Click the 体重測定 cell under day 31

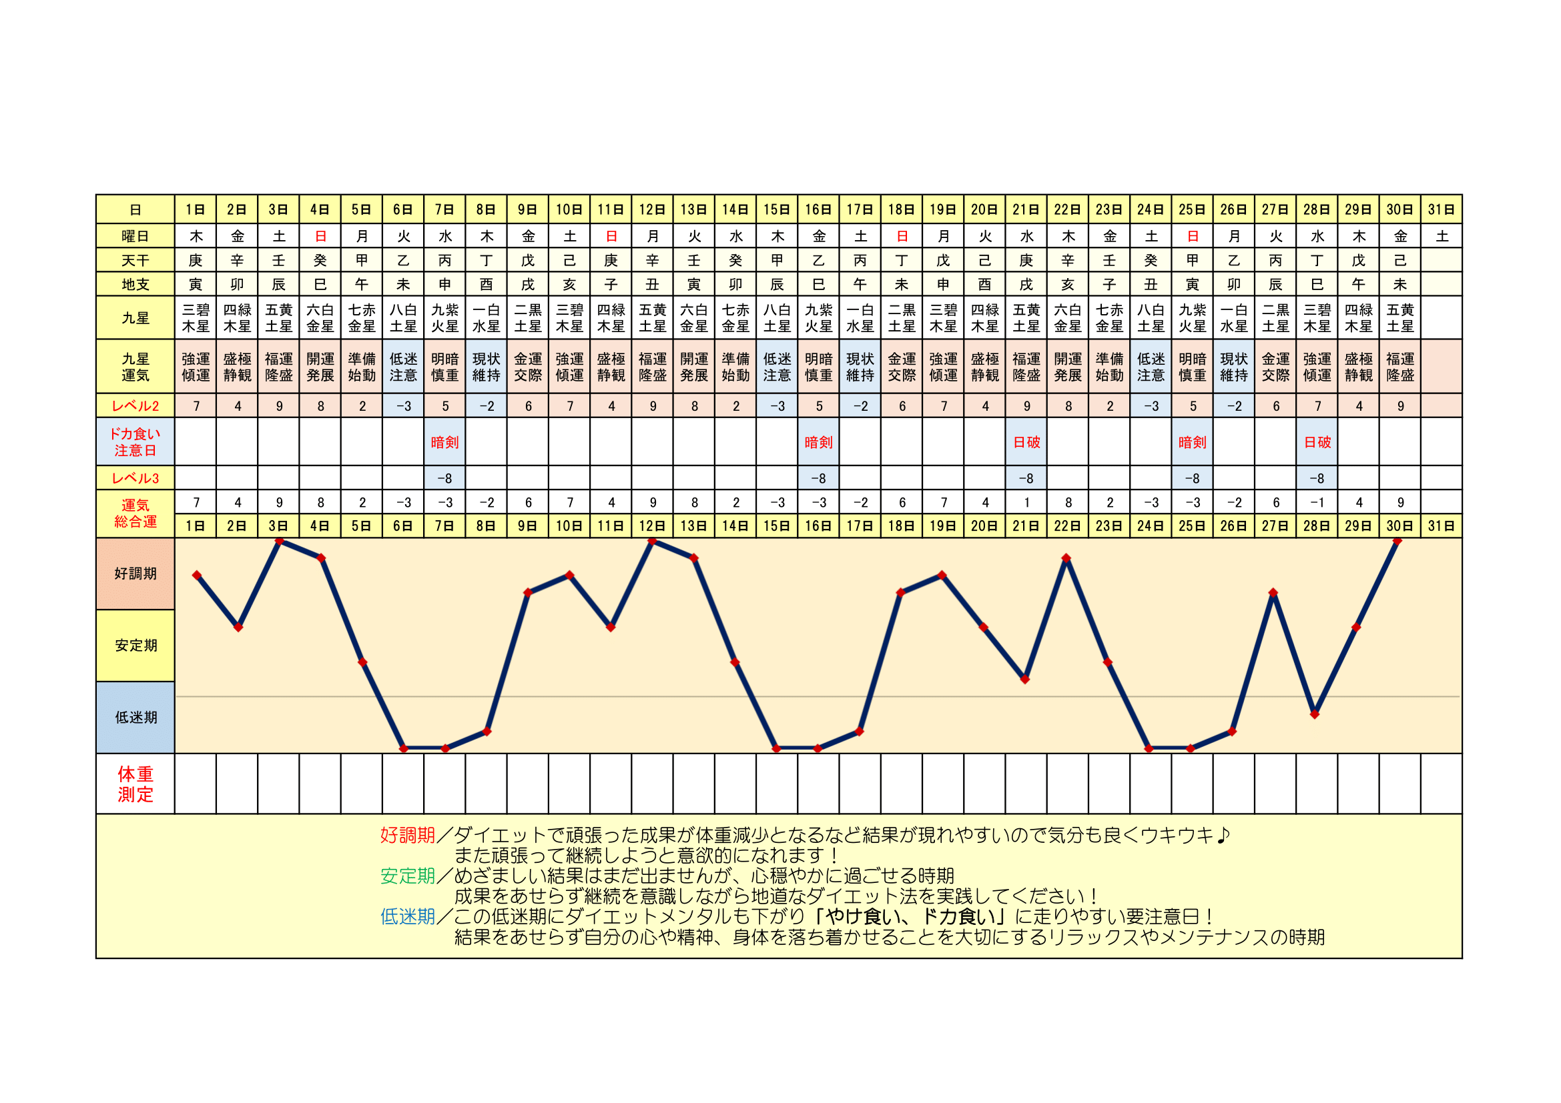1441,783
